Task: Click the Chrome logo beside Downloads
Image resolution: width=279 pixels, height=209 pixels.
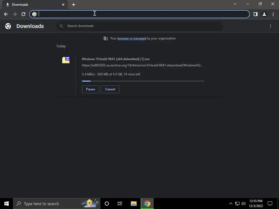Action: tap(8, 26)
